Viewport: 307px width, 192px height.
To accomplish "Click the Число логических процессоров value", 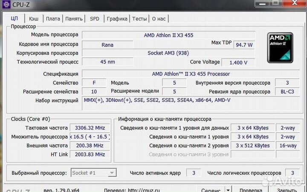I will 293,173.
